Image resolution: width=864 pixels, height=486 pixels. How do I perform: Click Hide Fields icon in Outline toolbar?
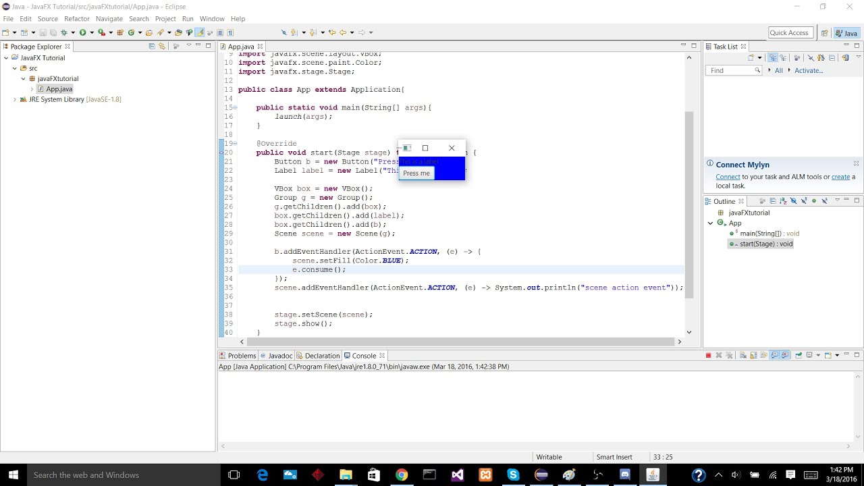click(x=794, y=201)
